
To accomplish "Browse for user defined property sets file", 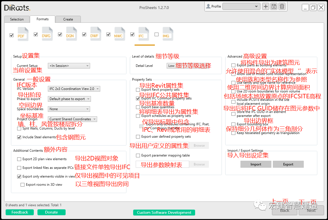I will click(199, 146).
